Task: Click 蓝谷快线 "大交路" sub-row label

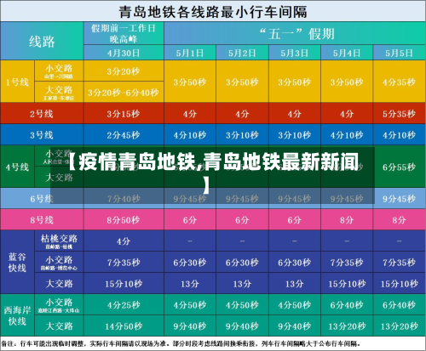Action: (59, 283)
